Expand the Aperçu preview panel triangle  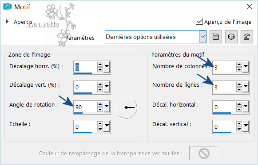(7, 22)
